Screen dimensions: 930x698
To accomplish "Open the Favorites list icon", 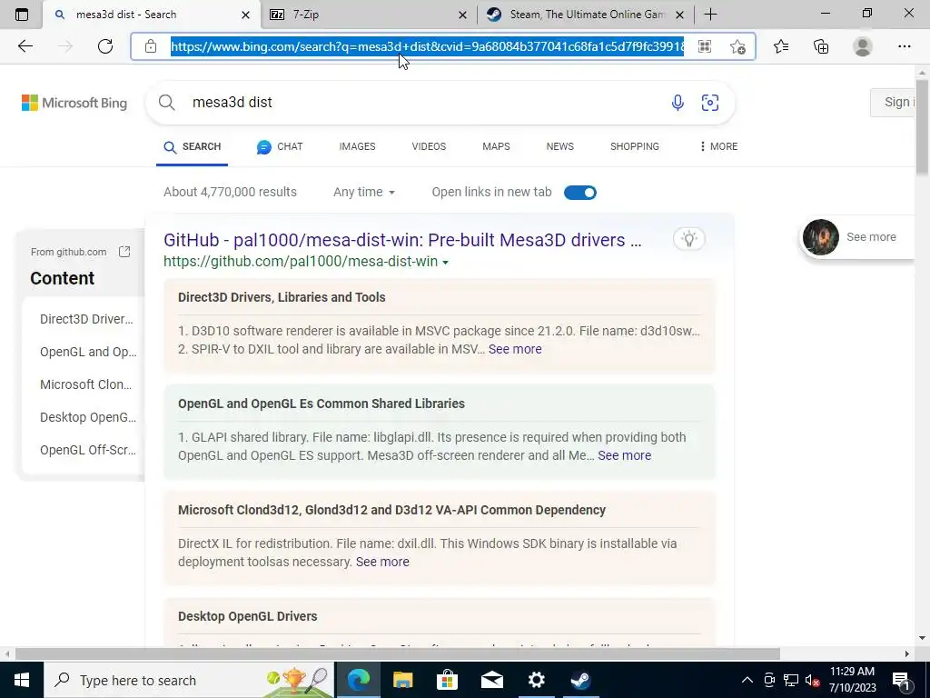I will [x=781, y=46].
